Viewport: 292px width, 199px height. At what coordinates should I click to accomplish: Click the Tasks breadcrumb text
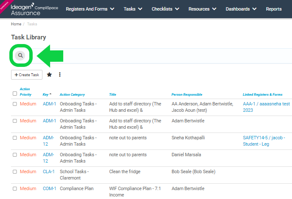click(x=32, y=24)
